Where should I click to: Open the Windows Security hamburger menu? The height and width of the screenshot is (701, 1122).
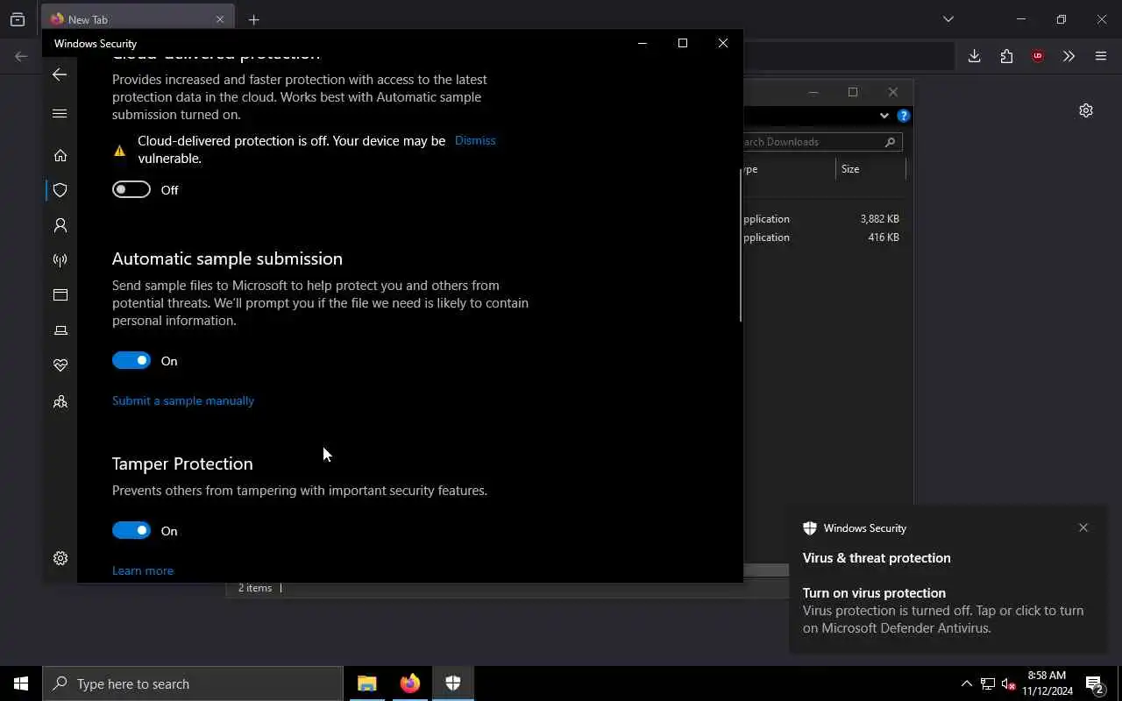[60, 113]
